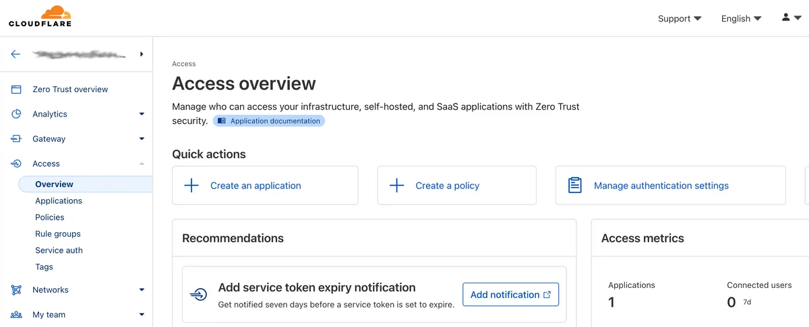This screenshot has width=809, height=327.
Task: Click the Analytics pie chart icon
Action: (16, 114)
